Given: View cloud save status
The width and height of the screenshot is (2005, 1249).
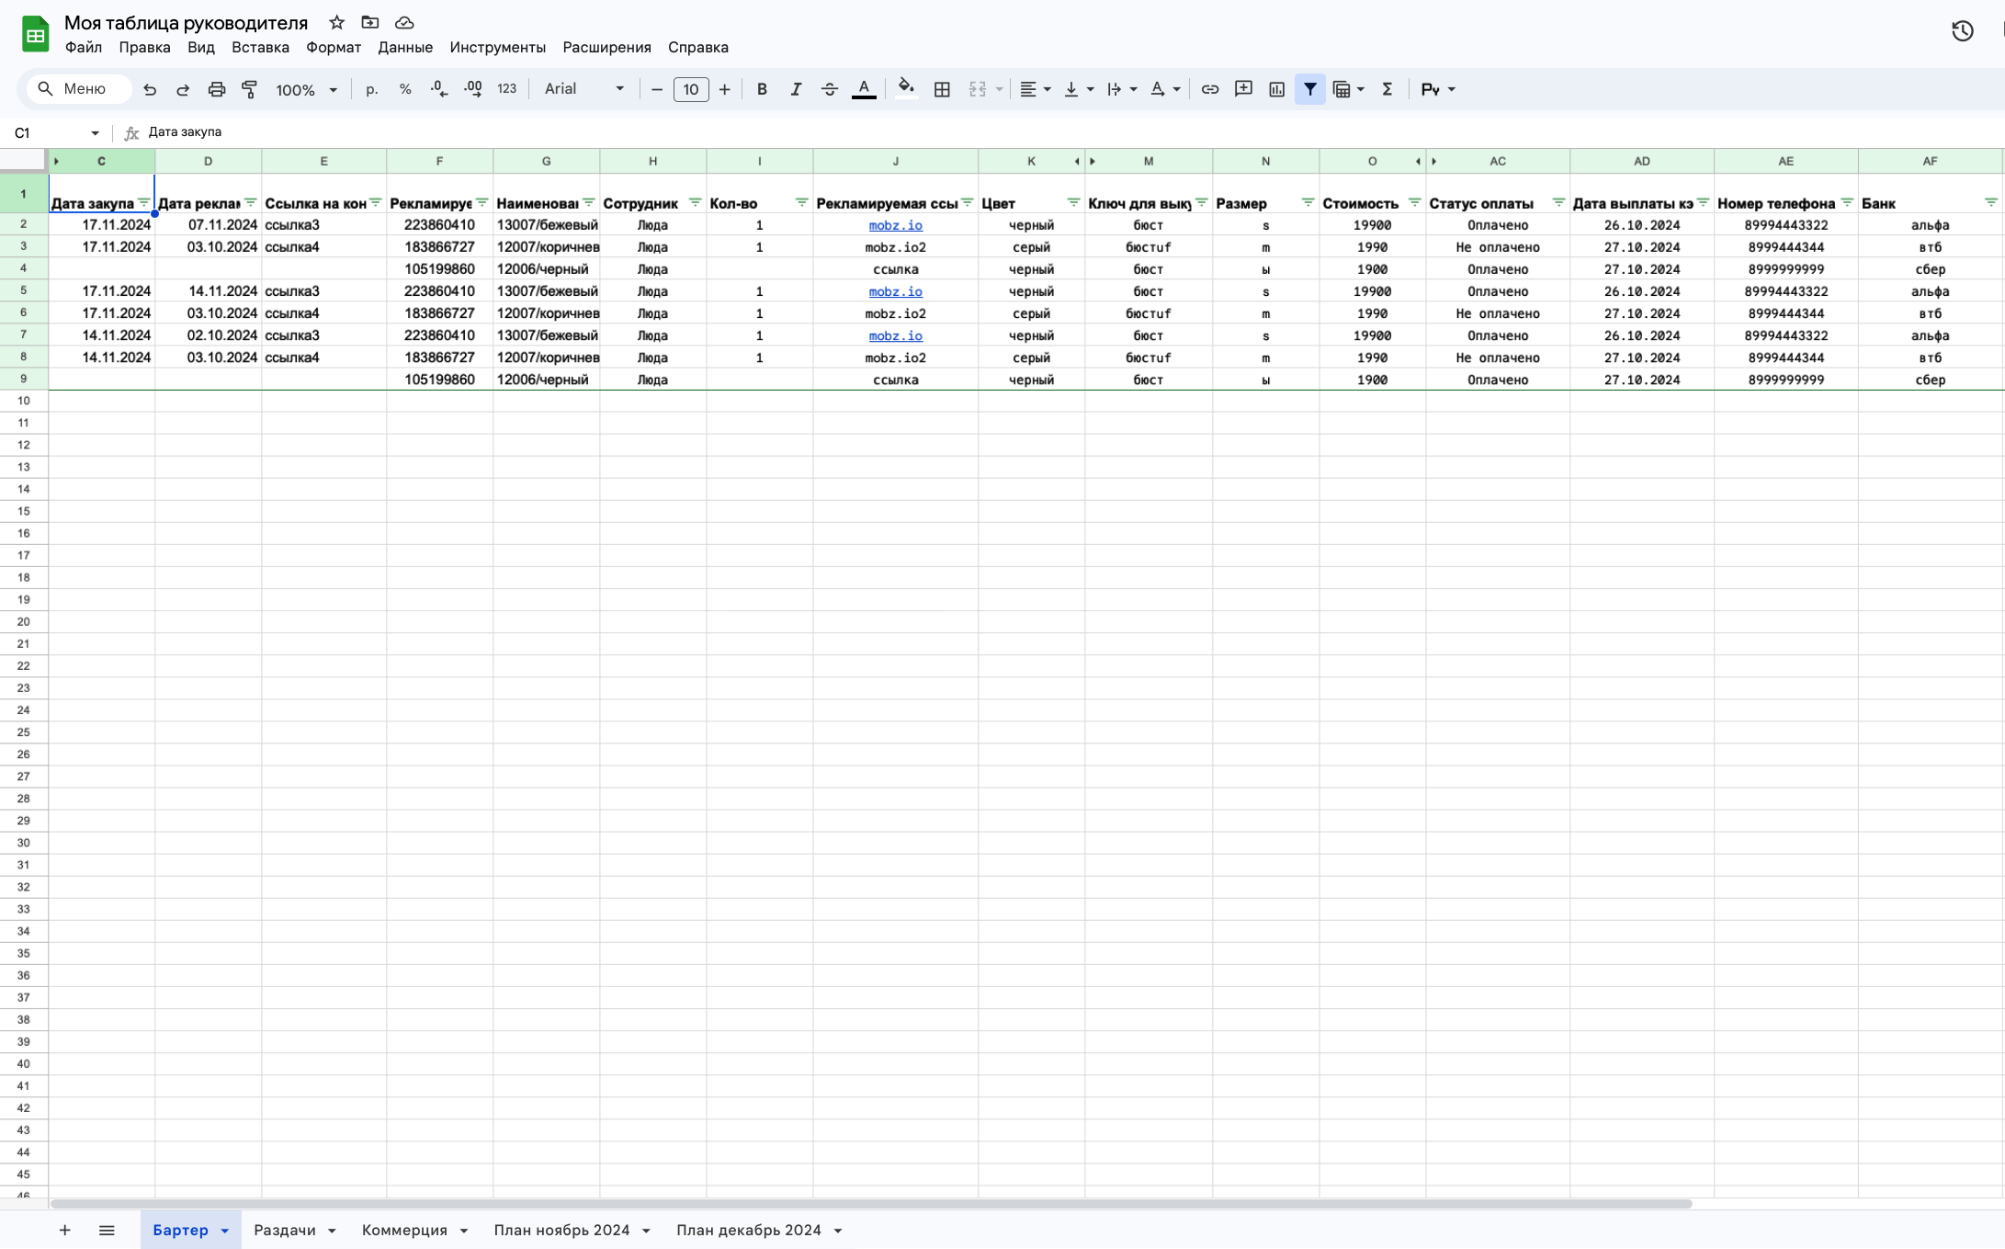Looking at the screenshot, I should click(x=404, y=22).
